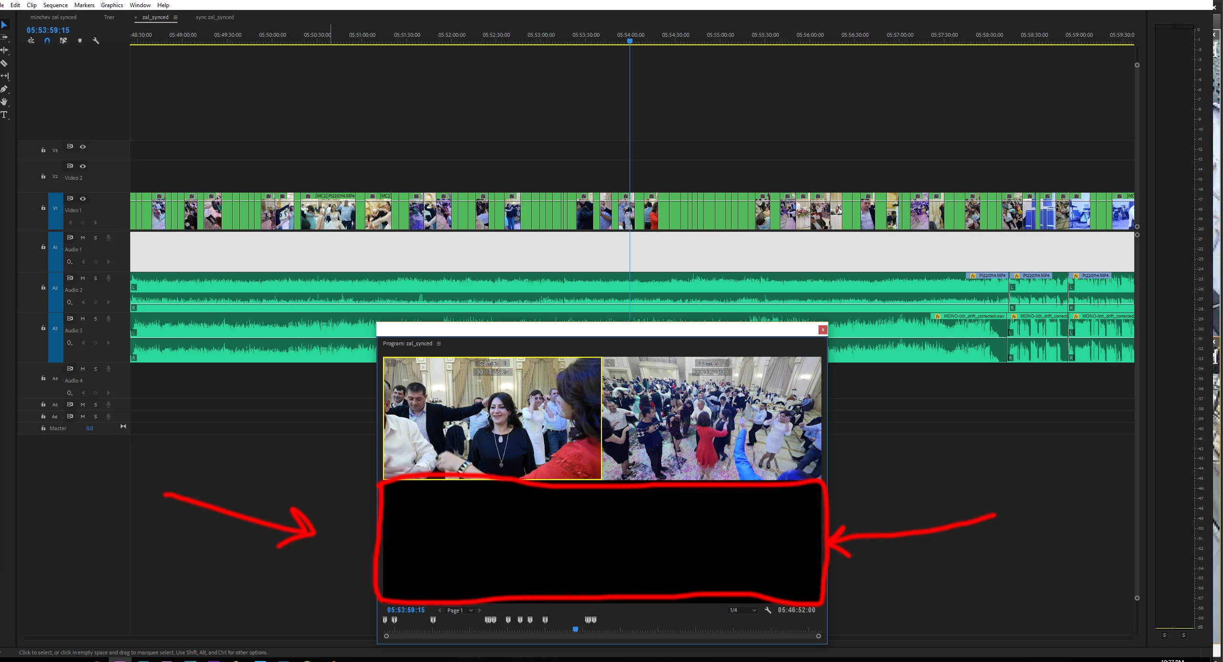
Task: Click the Program Monitor playhead marker
Action: pos(576,630)
